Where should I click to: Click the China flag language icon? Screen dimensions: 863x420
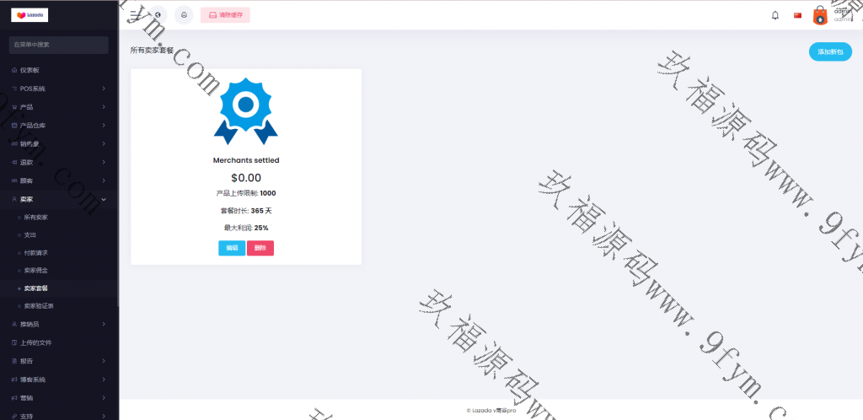coord(798,15)
